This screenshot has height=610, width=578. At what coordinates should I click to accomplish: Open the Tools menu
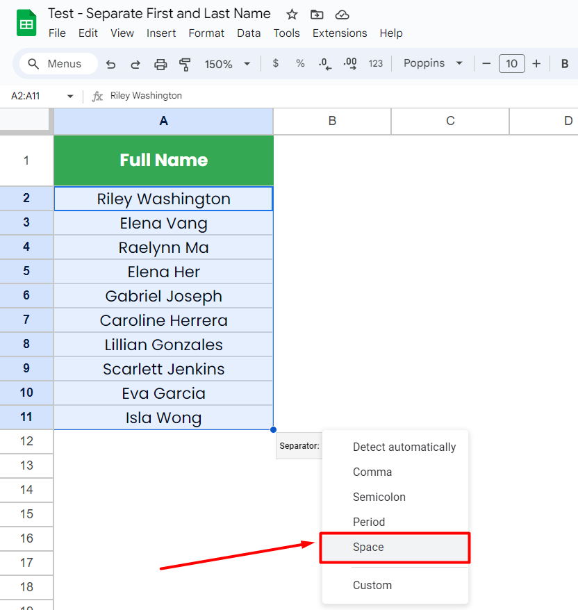(x=286, y=33)
